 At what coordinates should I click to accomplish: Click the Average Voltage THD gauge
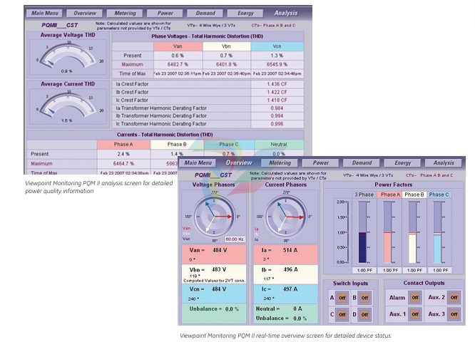(x=66, y=55)
